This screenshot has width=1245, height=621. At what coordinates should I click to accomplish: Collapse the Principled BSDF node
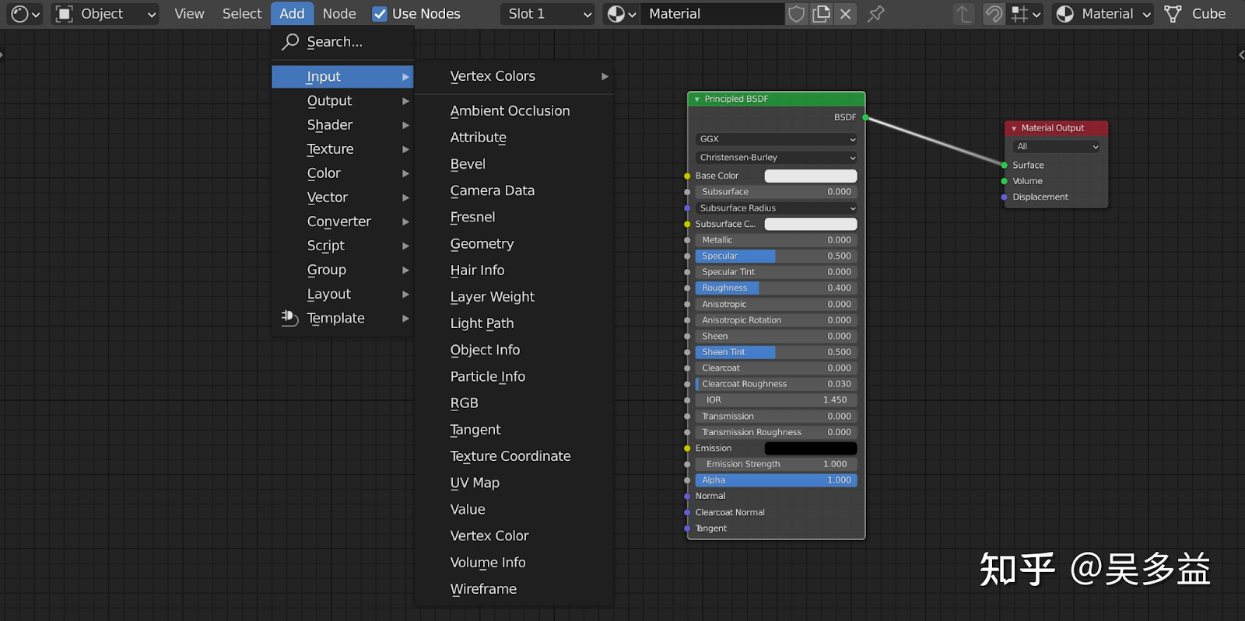click(697, 99)
